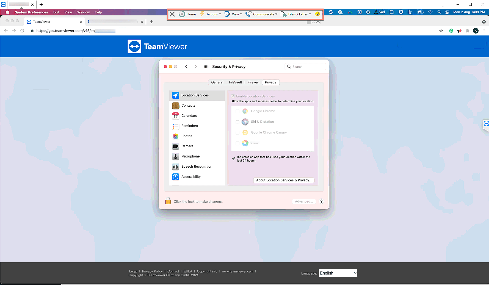489x285 pixels.
Task: Toggle Enable Location Services checkbox
Action: point(233,96)
